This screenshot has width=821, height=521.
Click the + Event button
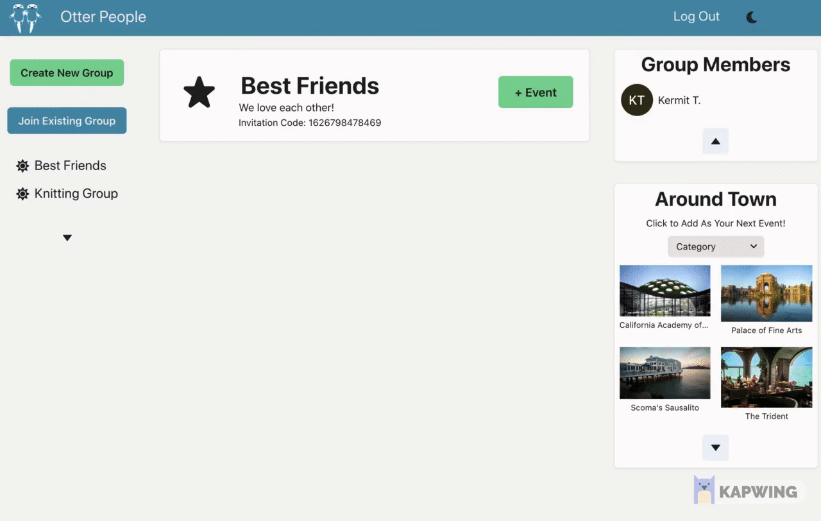pos(536,92)
